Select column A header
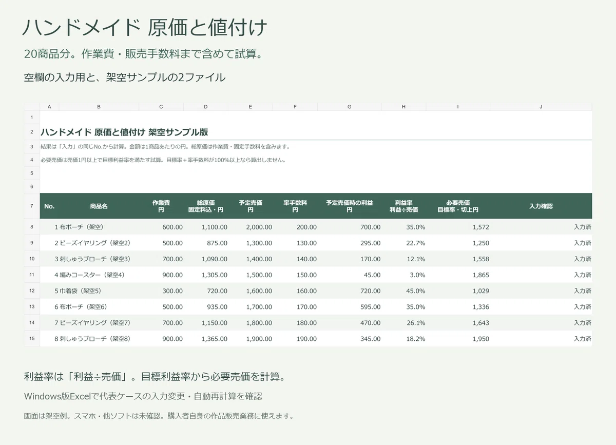 point(49,107)
